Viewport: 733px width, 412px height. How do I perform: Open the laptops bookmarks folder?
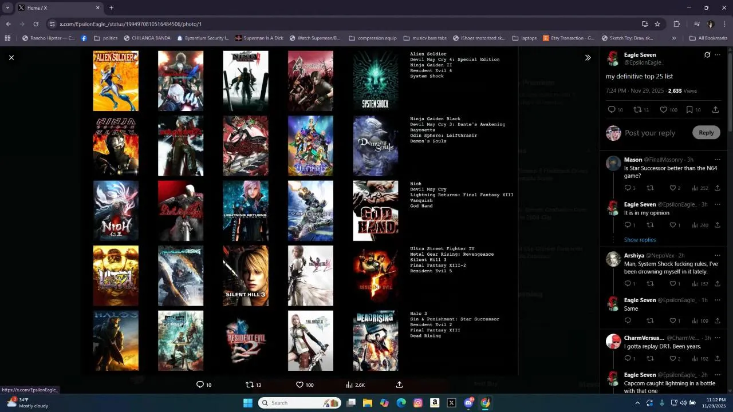point(525,38)
